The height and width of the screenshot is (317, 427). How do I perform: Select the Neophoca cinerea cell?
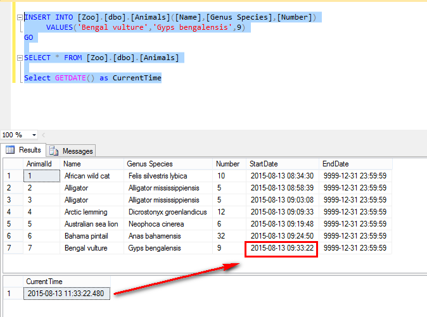pyautogui.click(x=168, y=224)
